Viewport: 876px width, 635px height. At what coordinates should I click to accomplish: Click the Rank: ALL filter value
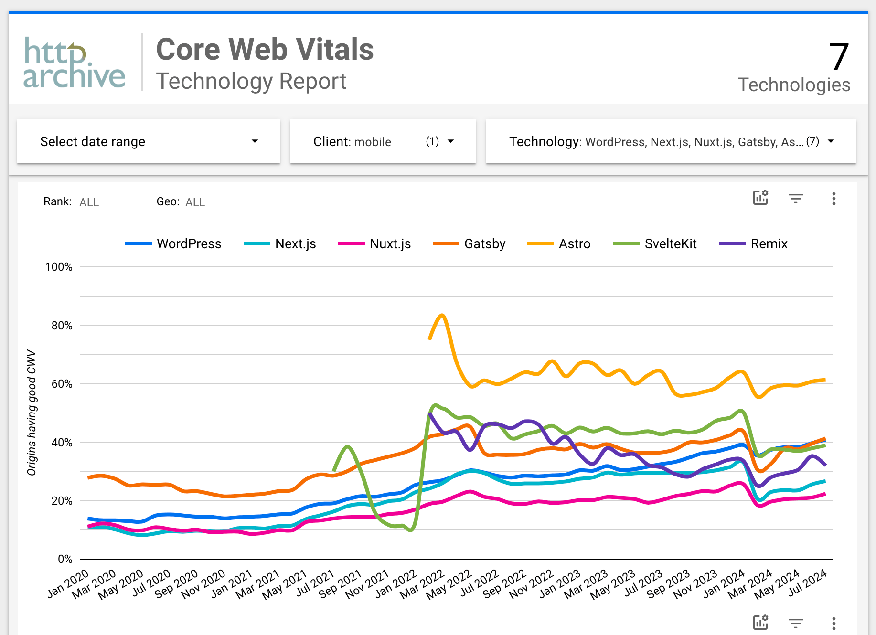(89, 202)
